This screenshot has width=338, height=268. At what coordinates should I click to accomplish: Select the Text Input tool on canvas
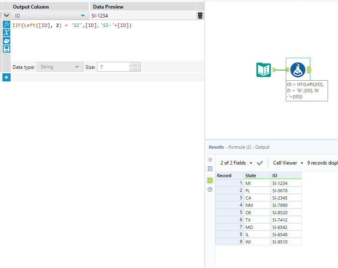[263, 70]
